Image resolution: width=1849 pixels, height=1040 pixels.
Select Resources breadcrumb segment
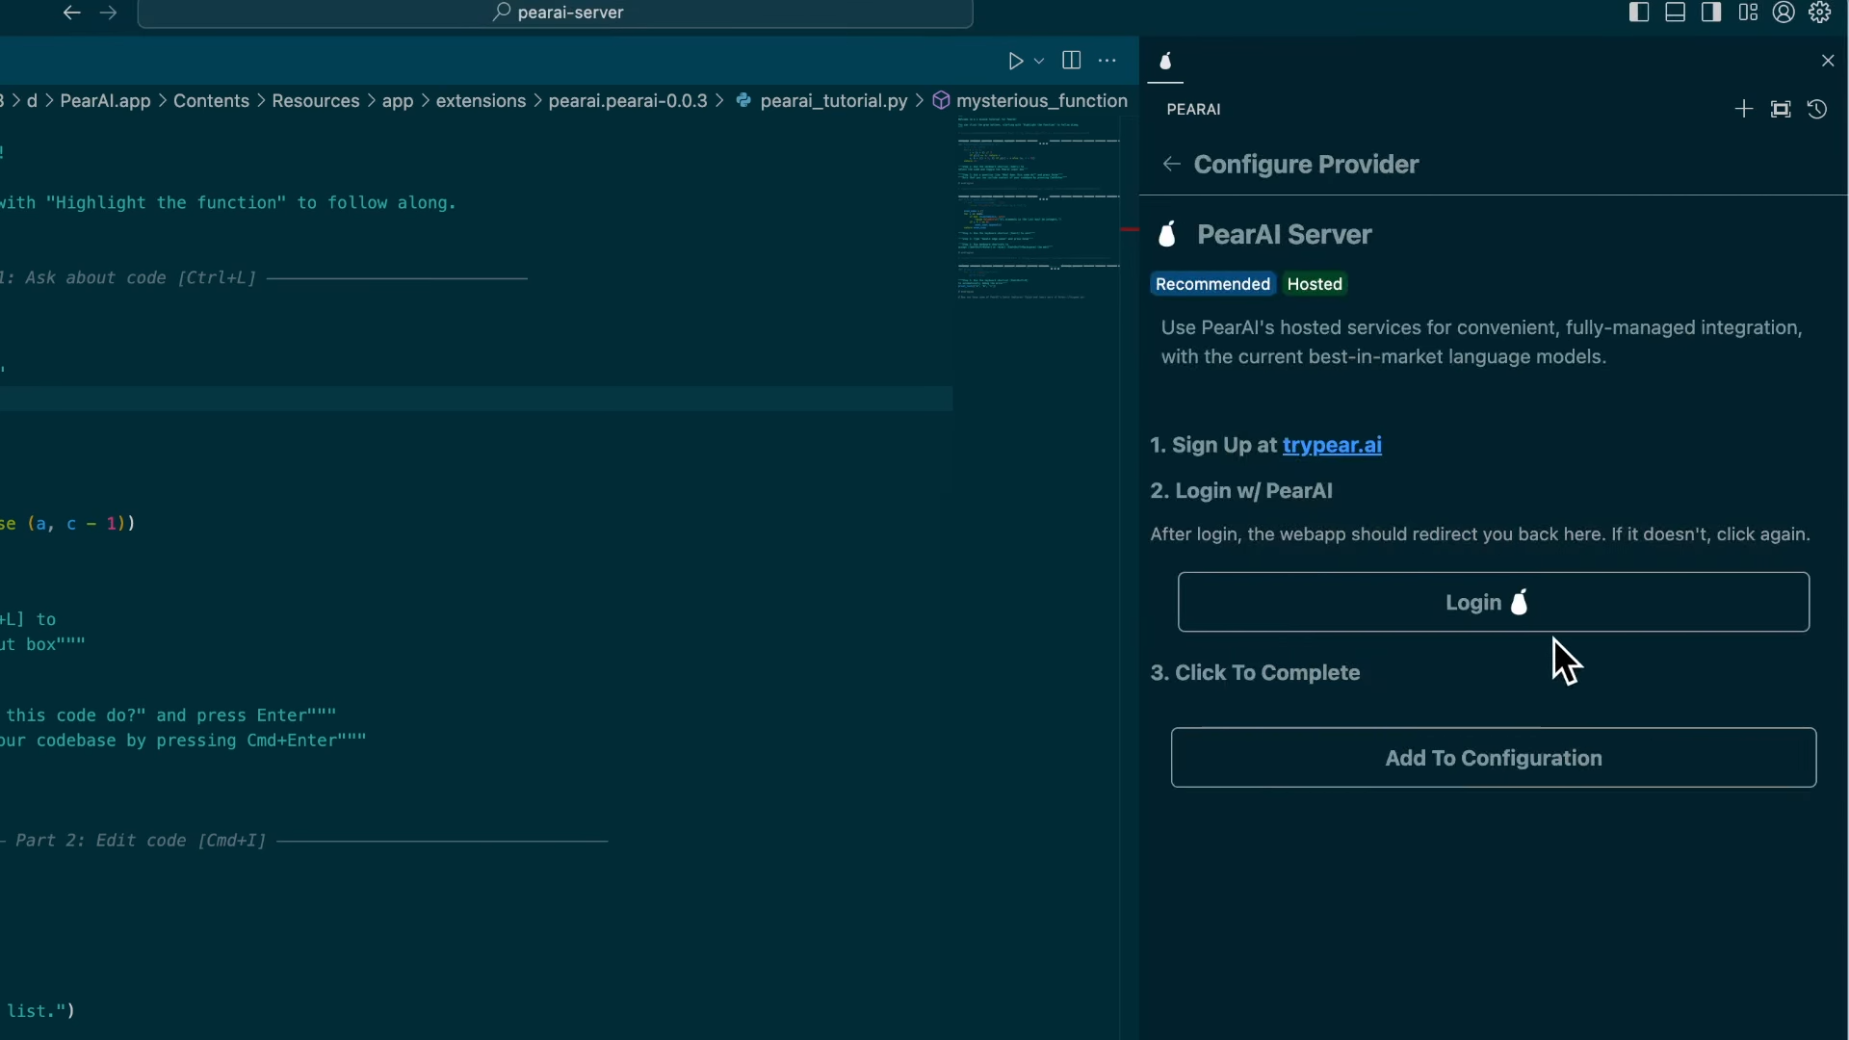tap(315, 101)
